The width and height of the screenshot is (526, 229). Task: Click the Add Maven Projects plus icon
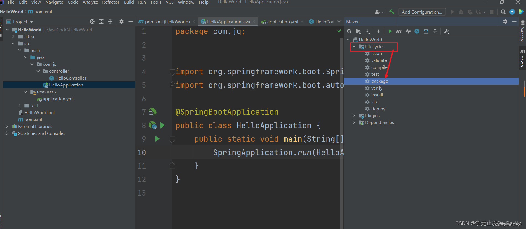378,31
